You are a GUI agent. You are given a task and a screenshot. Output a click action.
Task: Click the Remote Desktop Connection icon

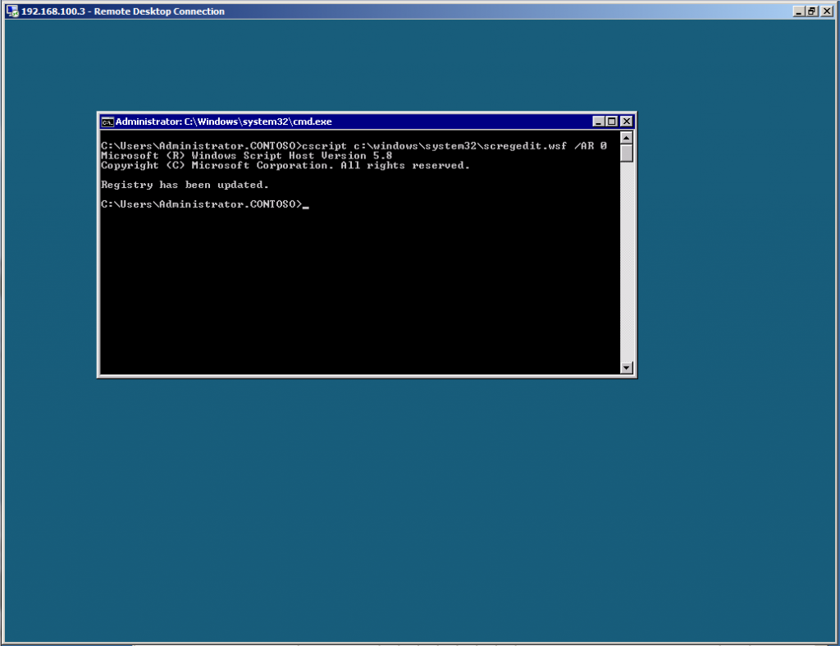point(11,11)
